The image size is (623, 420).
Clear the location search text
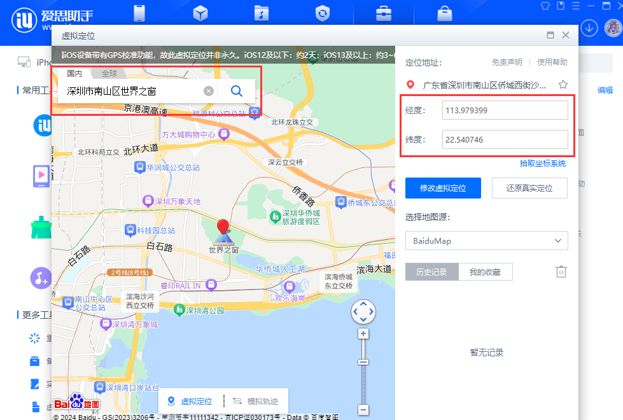pos(208,91)
